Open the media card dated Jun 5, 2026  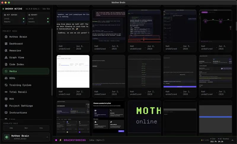click(x=180, y=31)
